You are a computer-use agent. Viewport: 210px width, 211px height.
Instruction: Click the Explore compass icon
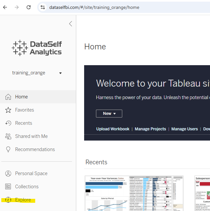pos(8,200)
